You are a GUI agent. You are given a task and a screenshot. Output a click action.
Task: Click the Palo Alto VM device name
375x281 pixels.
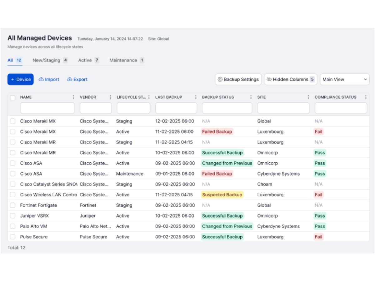(x=34, y=226)
